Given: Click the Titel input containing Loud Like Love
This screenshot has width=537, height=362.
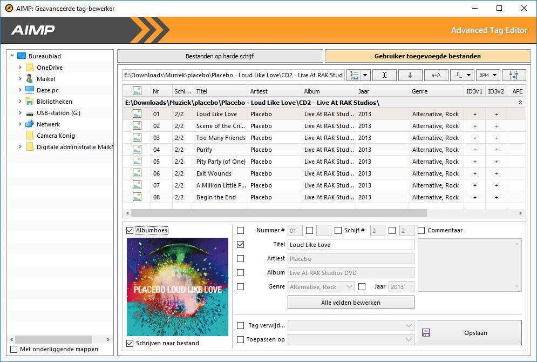Looking at the screenshot, I should (x=351, y=244).
